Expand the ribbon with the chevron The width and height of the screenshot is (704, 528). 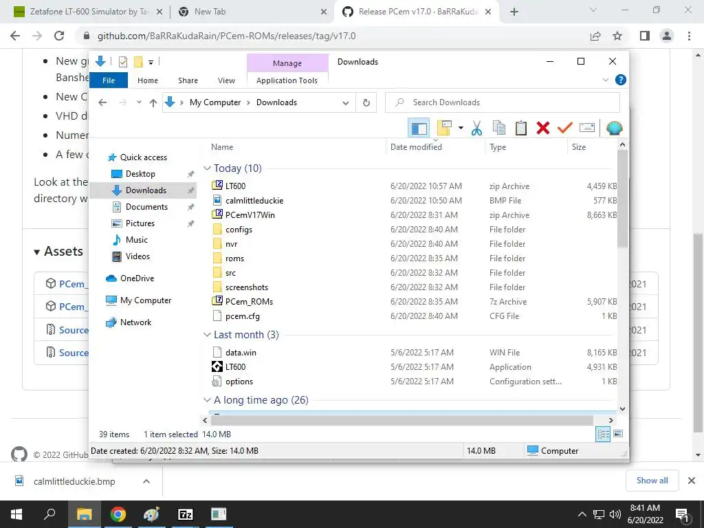click(x=605, y=80)
